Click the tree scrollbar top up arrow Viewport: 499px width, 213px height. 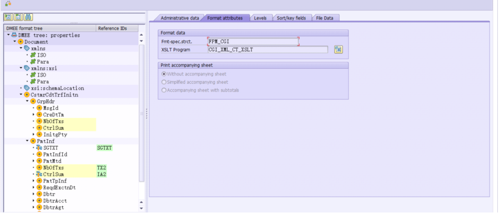[x=142, y=34]
